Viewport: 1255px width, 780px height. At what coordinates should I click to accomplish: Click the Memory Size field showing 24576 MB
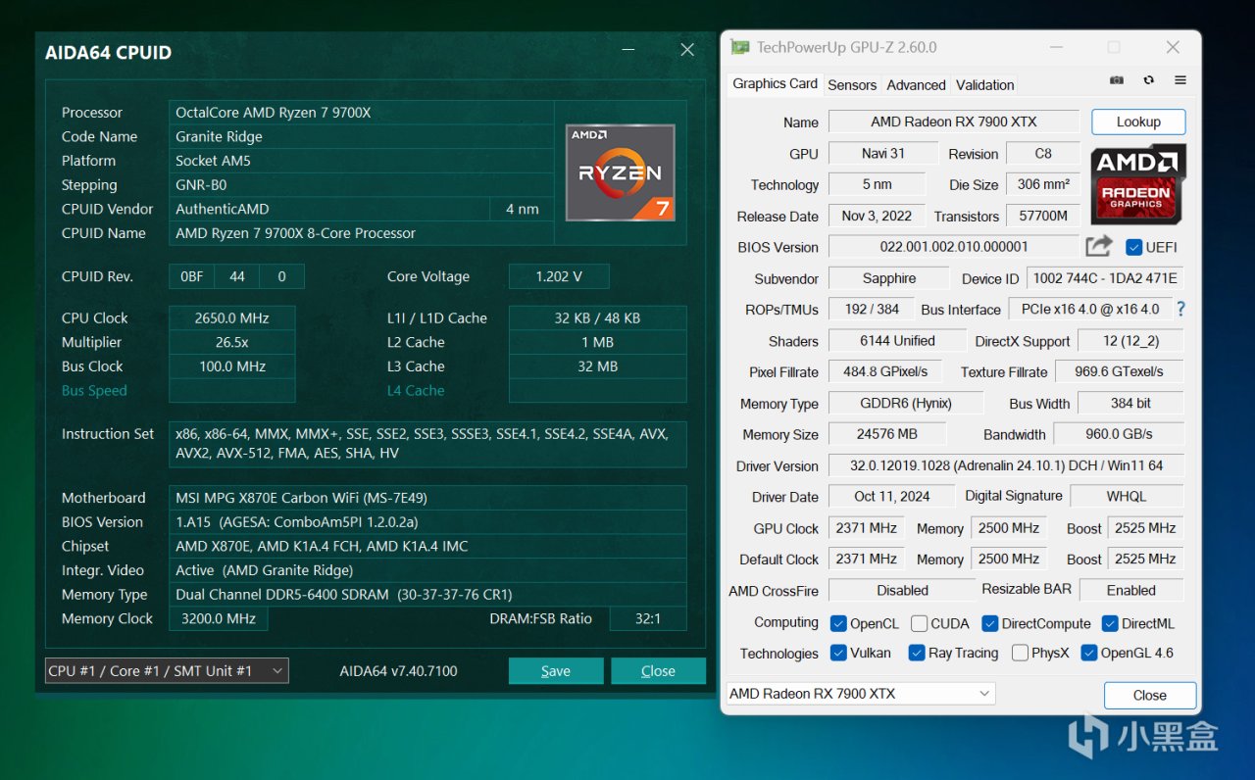click(x=886, y=434)
